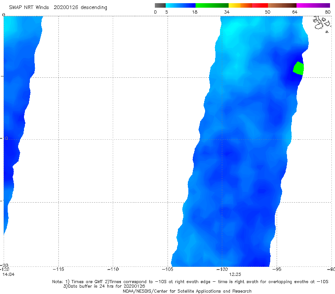Click the island outlines near the top-right corner
This screenshot has height=294, width=335.
point(322,24)
